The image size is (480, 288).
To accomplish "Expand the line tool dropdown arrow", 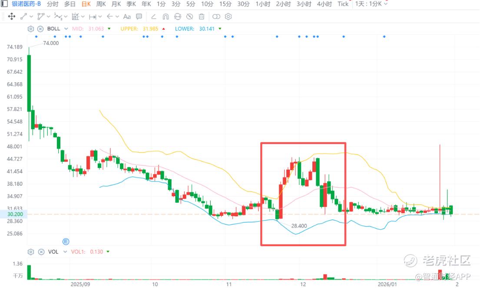I will [31, 17].
